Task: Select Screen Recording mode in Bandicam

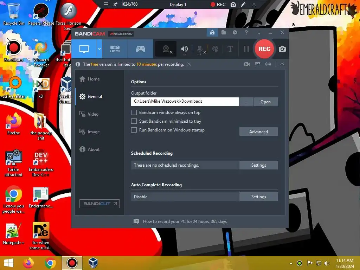Action: (x=84, y=49)
